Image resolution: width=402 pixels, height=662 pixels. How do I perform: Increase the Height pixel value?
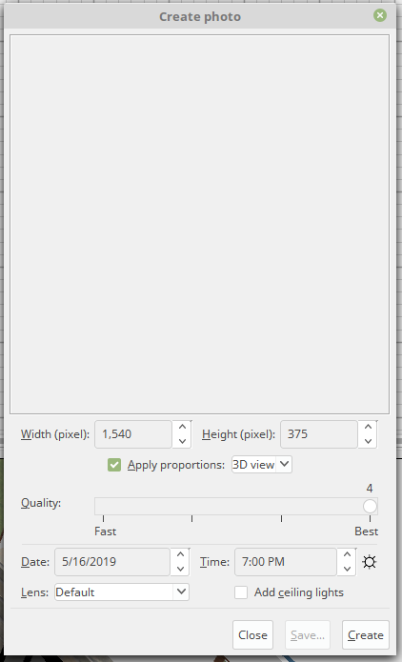[368, 427]
